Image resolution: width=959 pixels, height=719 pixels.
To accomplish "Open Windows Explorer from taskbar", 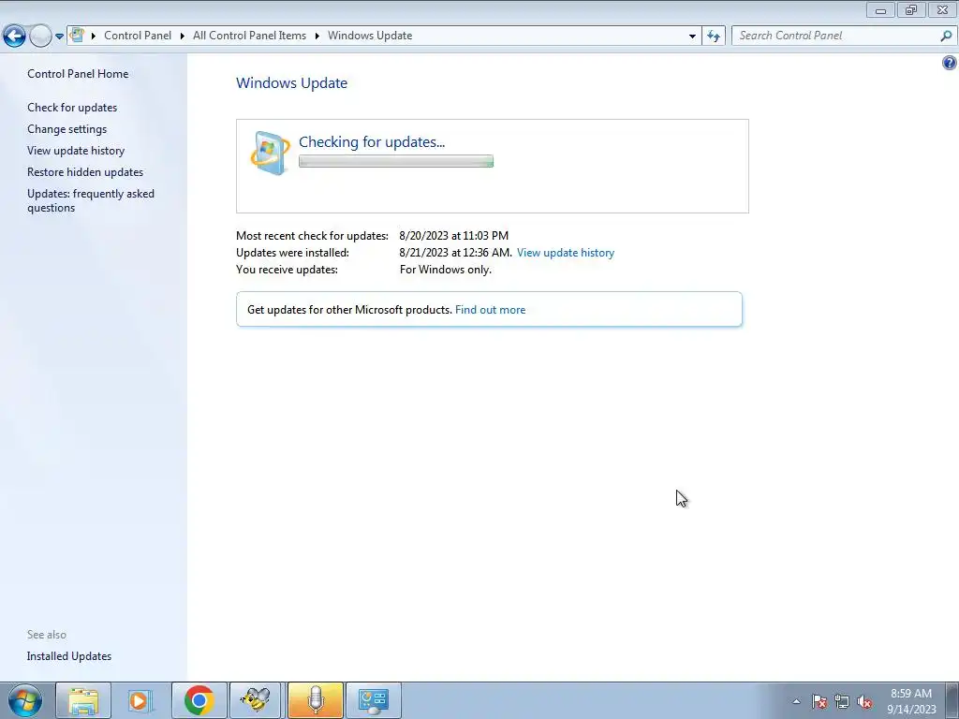I will click(x=83, y=700).
